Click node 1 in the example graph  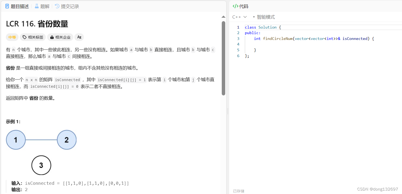click(16, 140)
